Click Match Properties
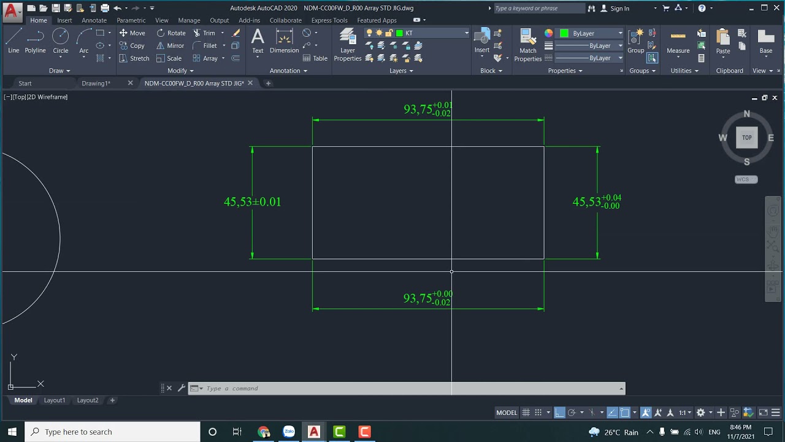 (527, 45)
